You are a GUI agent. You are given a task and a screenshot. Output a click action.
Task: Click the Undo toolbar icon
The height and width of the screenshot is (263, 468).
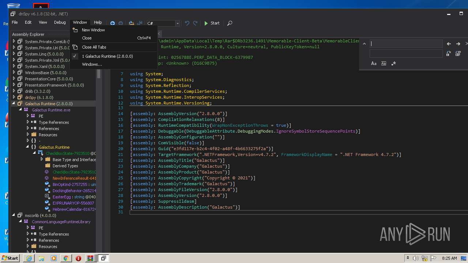coord(187,23)
